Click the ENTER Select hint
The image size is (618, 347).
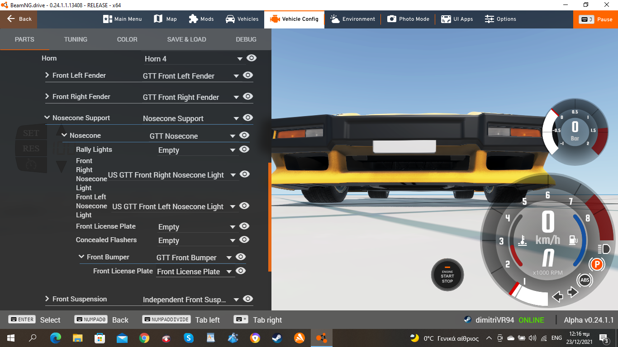(x=34, y=320)
